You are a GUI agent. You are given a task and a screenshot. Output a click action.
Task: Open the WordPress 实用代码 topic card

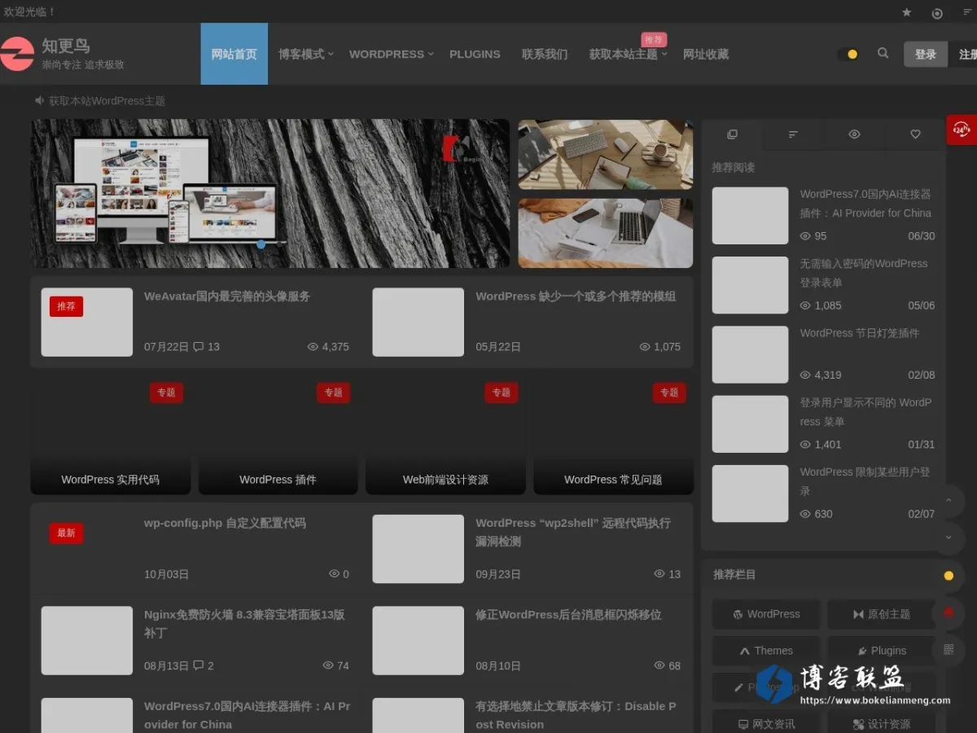coord(111,436)
